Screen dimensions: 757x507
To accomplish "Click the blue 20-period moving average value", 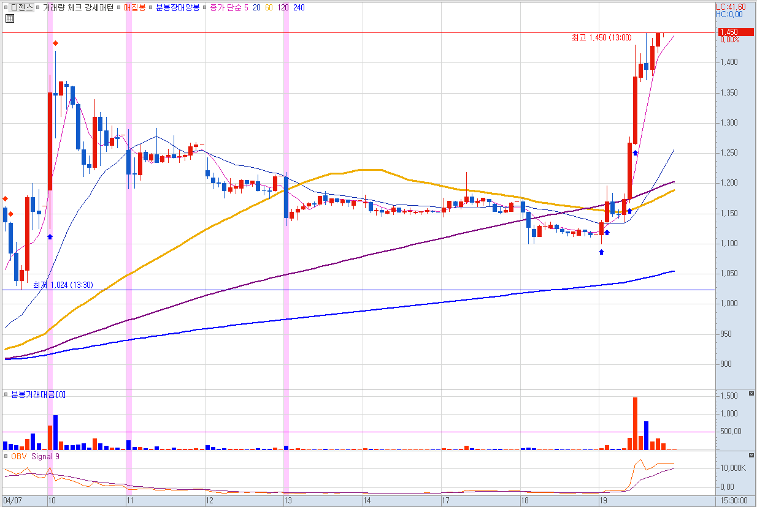I will tap(256, 8).
